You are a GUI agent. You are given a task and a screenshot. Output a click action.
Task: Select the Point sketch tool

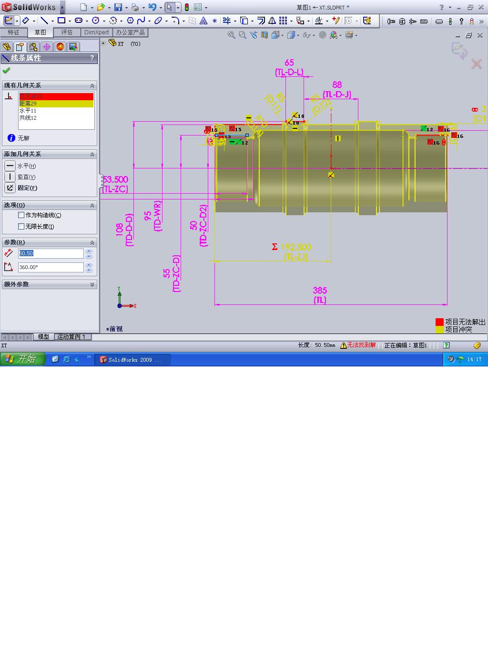click(215, 21)
